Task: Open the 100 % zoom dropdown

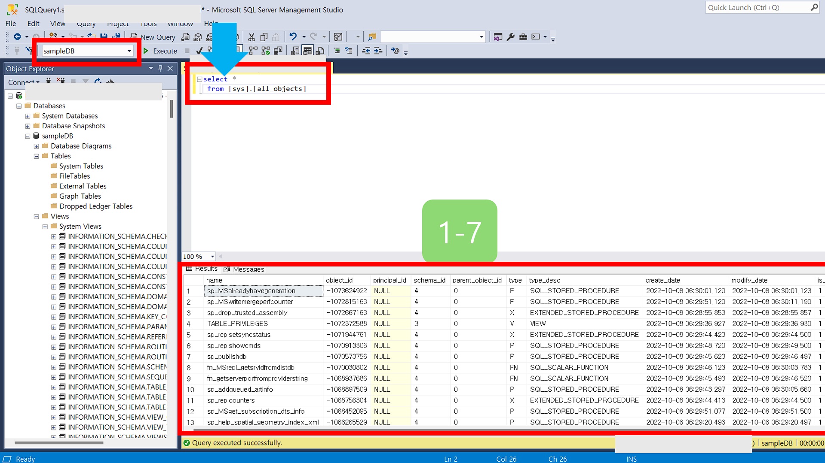Action: click(212, 257)
